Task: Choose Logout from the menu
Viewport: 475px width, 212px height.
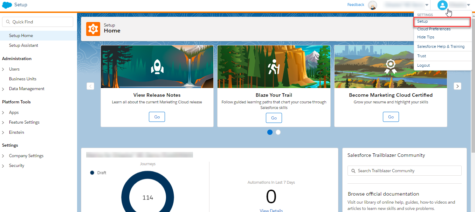Action: click(x=423, y=65)
